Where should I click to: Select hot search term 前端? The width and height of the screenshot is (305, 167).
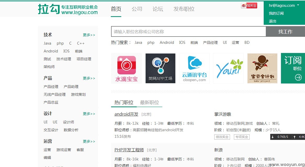194,43
